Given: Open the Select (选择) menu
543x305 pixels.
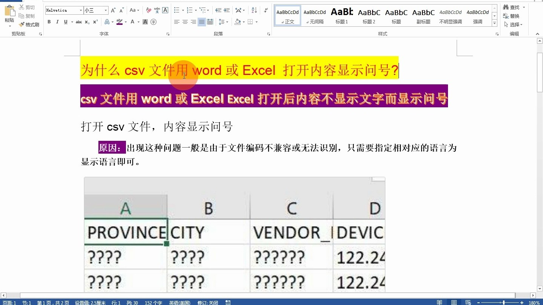Looking at the screenshot, I should (513, 24).
